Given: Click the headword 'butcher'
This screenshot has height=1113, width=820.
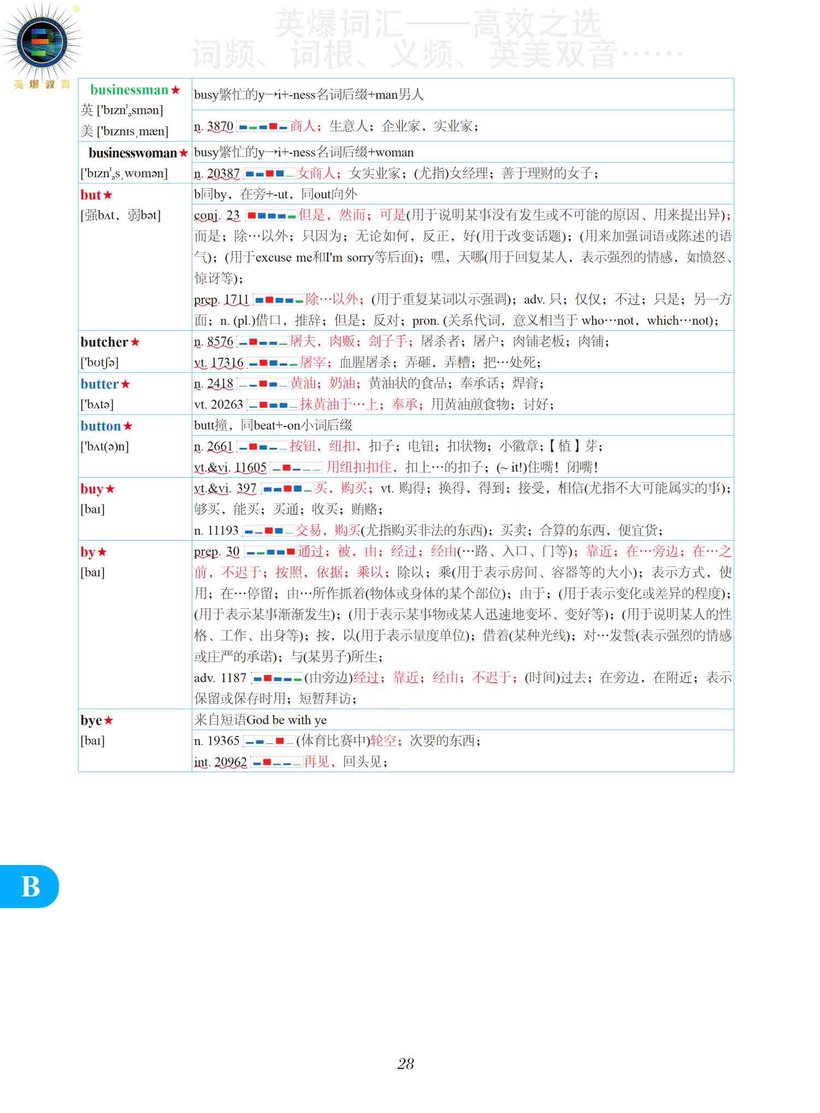Looking at the screenshot, I should point(104,342).
